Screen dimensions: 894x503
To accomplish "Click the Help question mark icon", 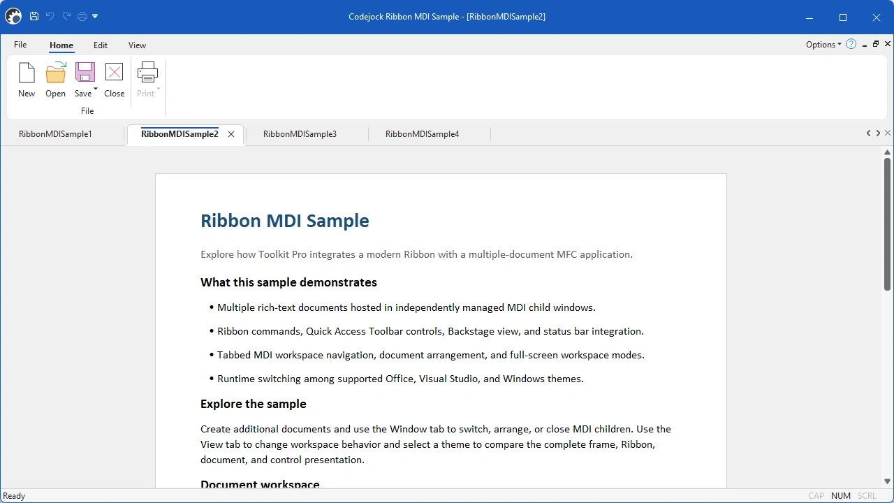I will (851, 44).
